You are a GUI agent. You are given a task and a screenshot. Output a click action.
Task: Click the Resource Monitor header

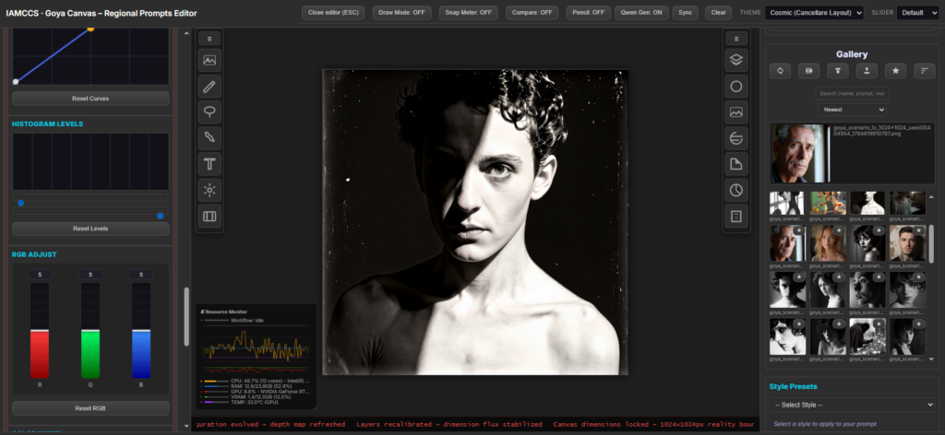(x=223, y=312)
